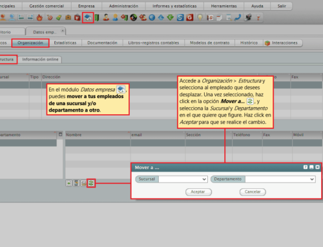Click the column selector icon beside Nombre
The image size is (323, 247).
[x=61, y=134]
